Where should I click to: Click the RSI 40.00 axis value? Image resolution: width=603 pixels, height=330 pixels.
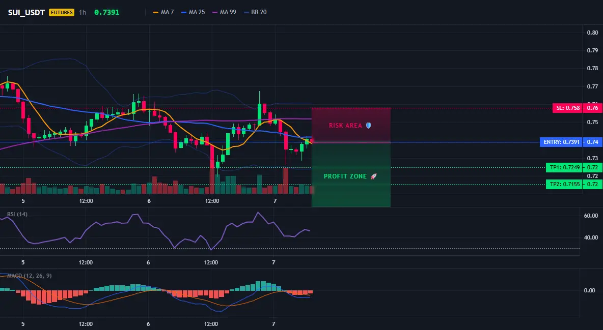pyautogui.click(x=591, y=238)
